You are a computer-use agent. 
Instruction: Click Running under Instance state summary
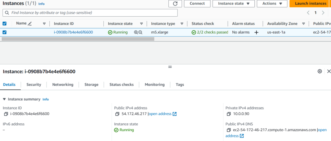(124, 130)
